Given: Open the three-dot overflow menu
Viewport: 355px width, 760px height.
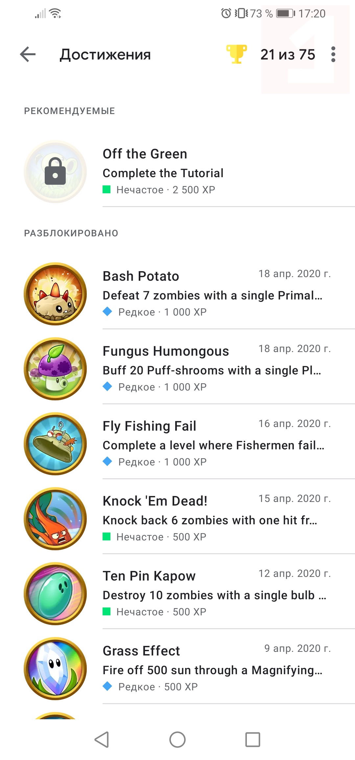Looking at the screenshot, I should point(333,55).
